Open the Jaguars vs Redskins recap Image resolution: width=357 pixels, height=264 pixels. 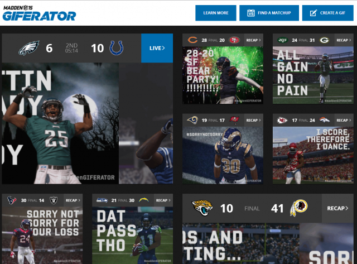coord(337,208)
